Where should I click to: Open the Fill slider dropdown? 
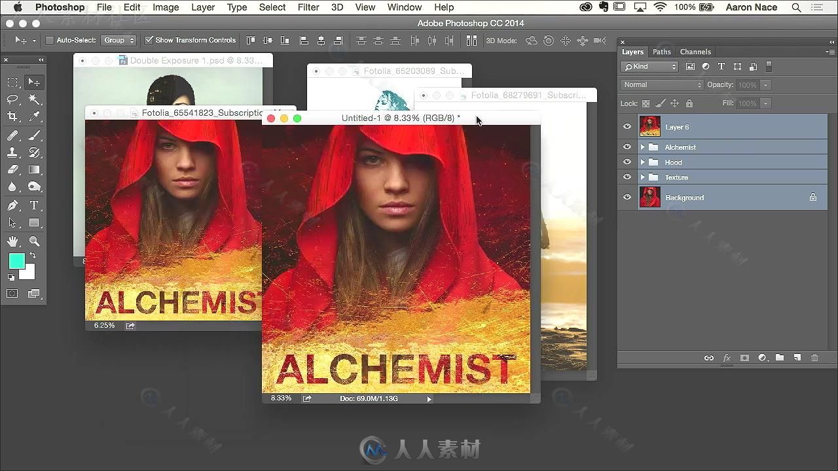click(765, 103)
